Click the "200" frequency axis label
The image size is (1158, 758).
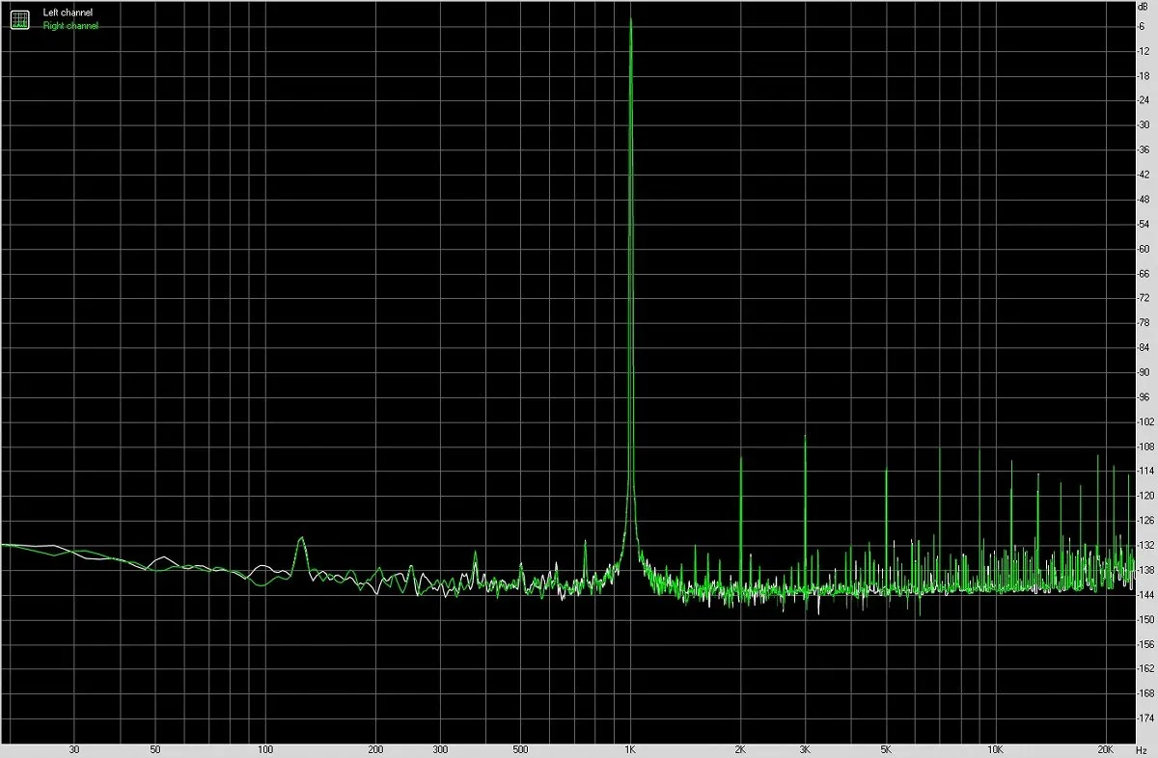[376, 749]
